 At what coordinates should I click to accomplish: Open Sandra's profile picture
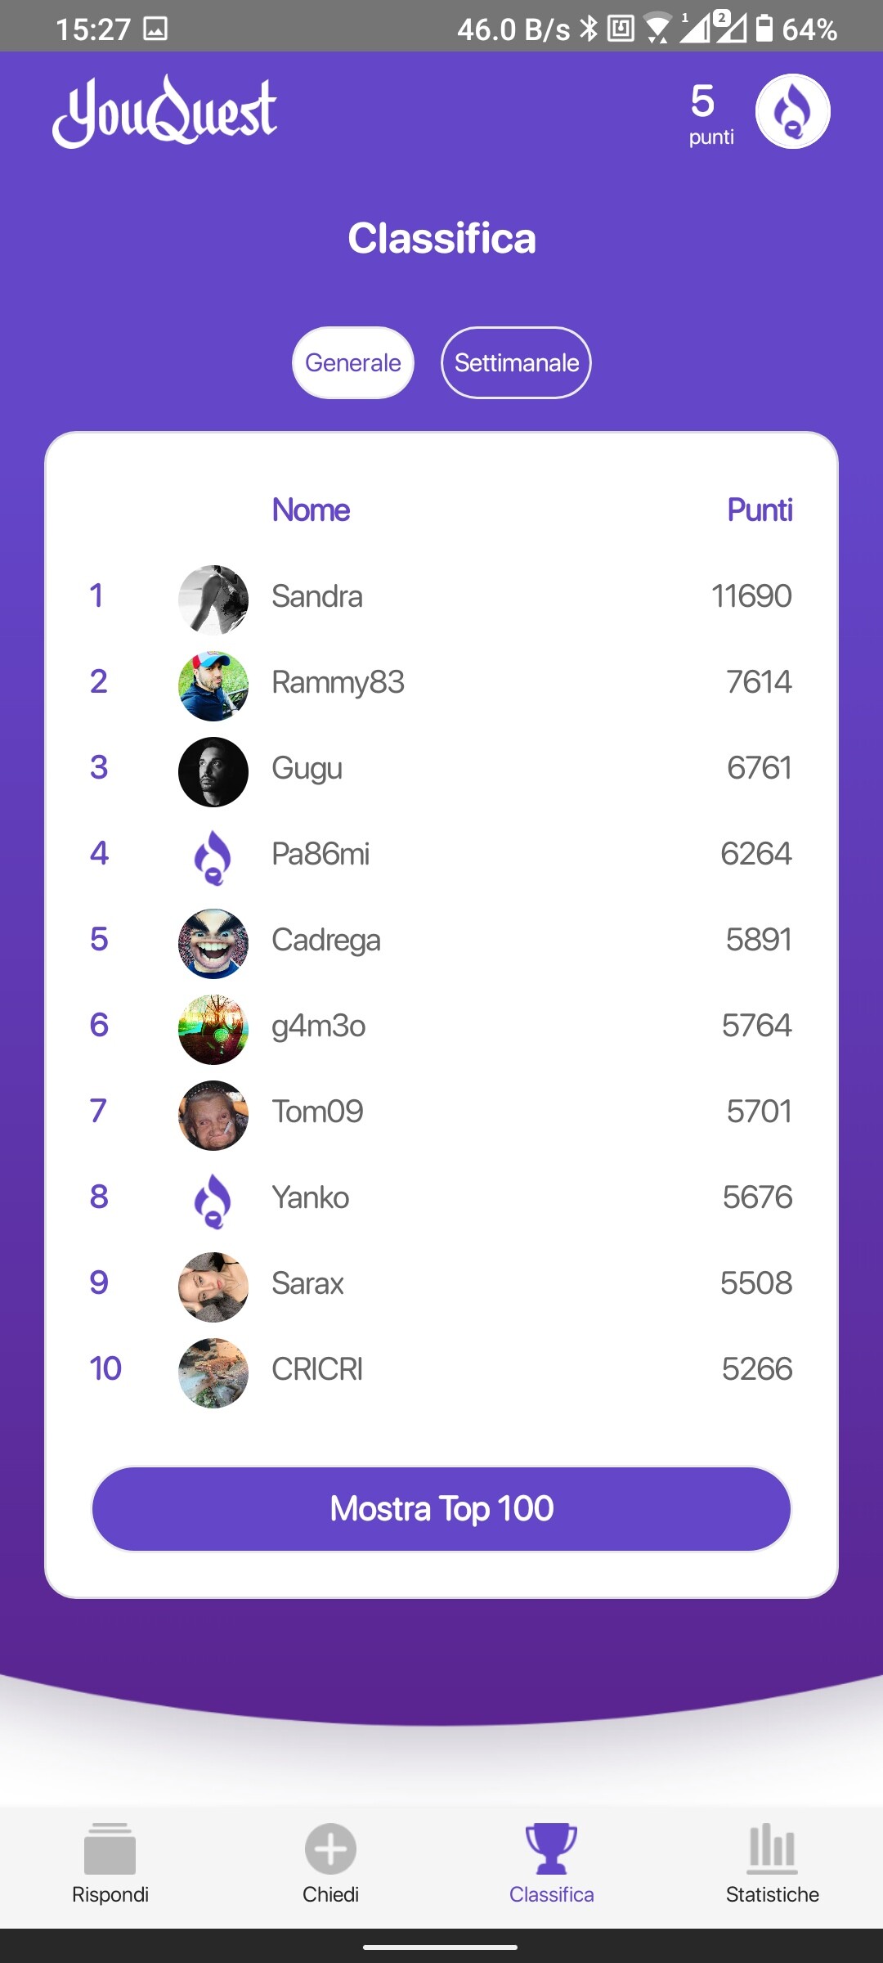(213, 600)
